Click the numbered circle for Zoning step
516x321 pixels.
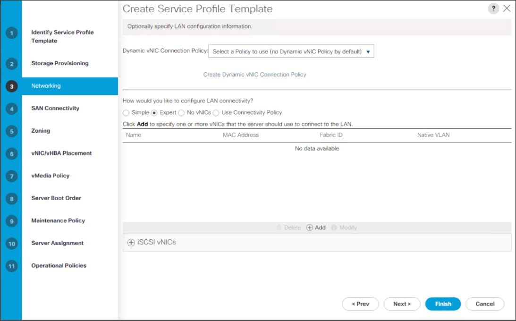click(x=12, y=130)
